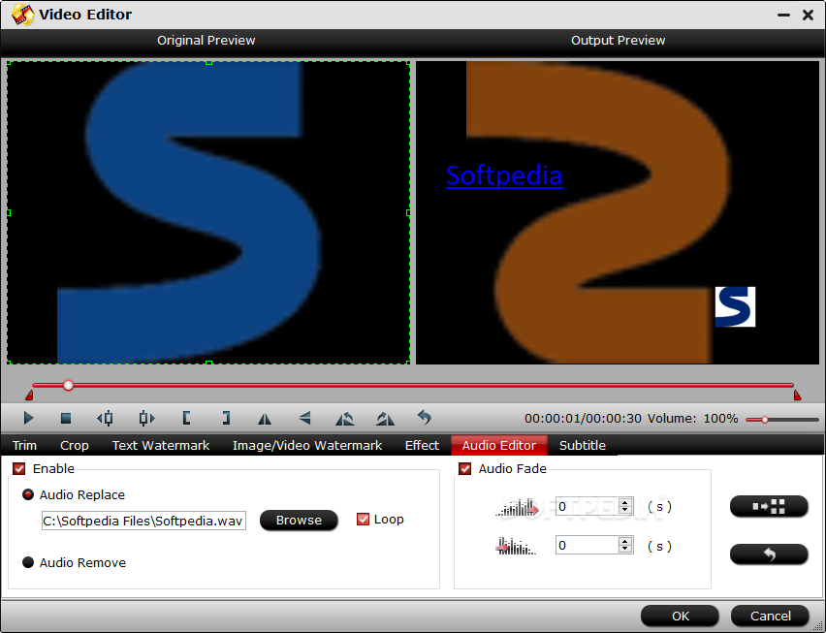Click the Volume: 100% label
826x633 pixels.
[692, 419]
